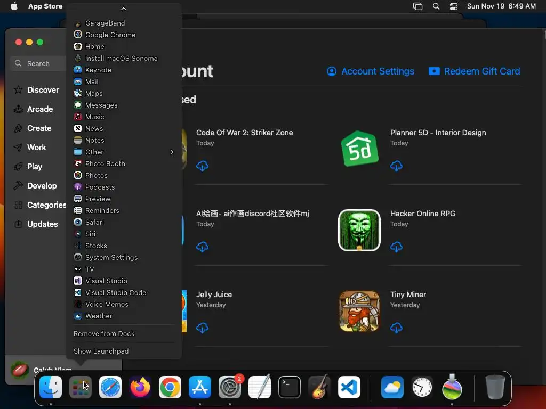
Task: Choose Home from the menu list
Action: coord(124,47)
